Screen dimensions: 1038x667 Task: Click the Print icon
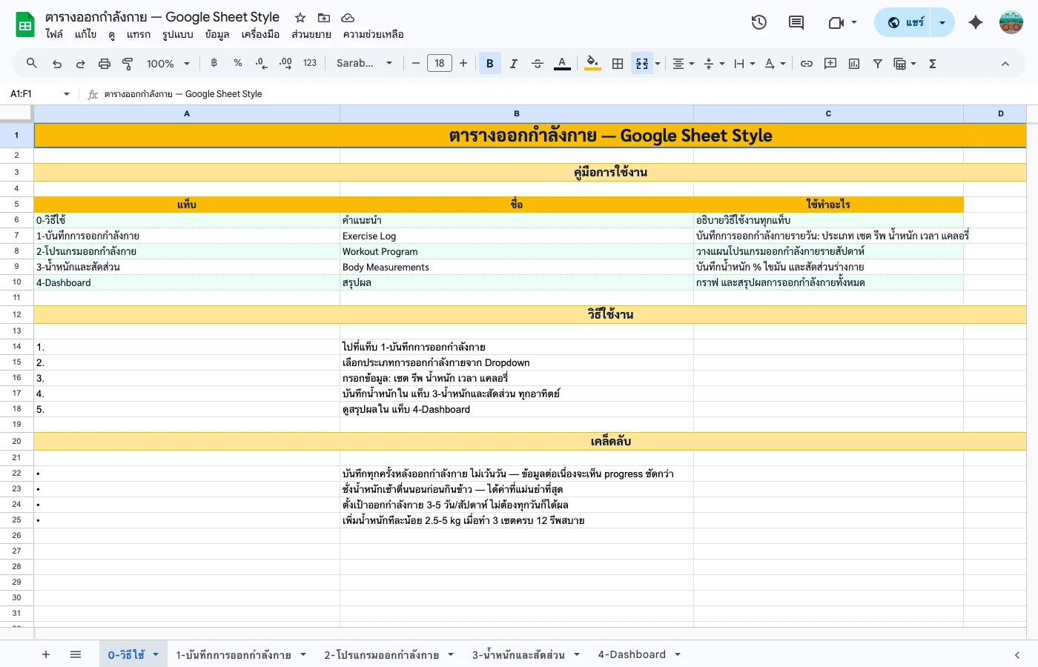[x=105, y=64]
